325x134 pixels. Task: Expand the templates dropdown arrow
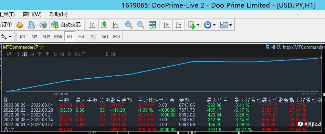230,25
